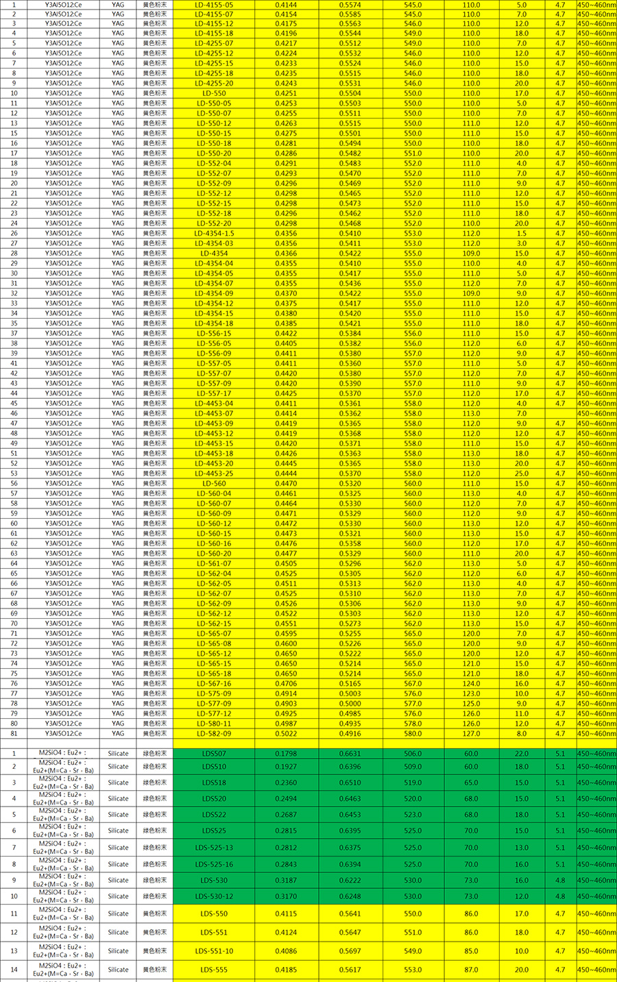Click the LDS-530-12 model cell
The width and height of the screenshot is (617, 982).
pos(214,896)
